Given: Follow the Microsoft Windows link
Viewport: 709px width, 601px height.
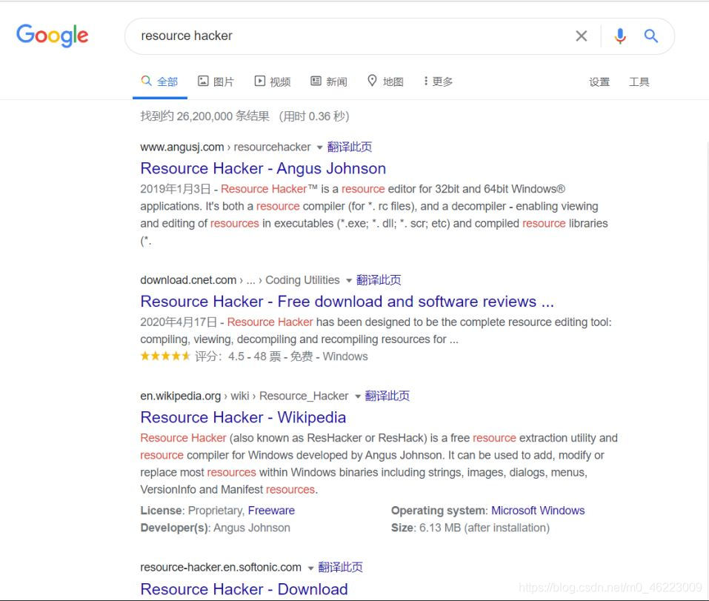Looking at the screenshot, I should [538, 511].
